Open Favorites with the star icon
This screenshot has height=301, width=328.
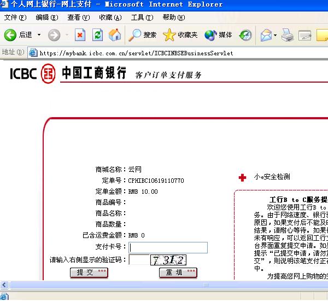click(169, 35)
